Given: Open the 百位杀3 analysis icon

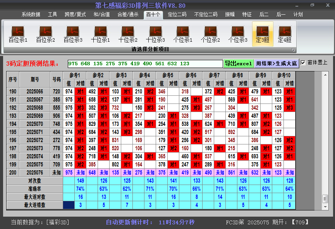Looking at the screenshot, I should pos(73,34).
